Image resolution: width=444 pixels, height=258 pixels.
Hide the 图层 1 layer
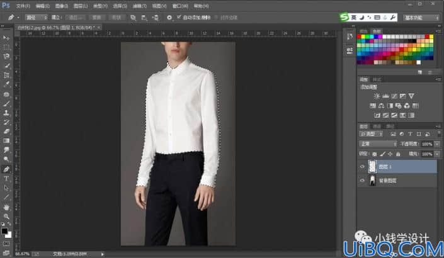coord(362,167)
